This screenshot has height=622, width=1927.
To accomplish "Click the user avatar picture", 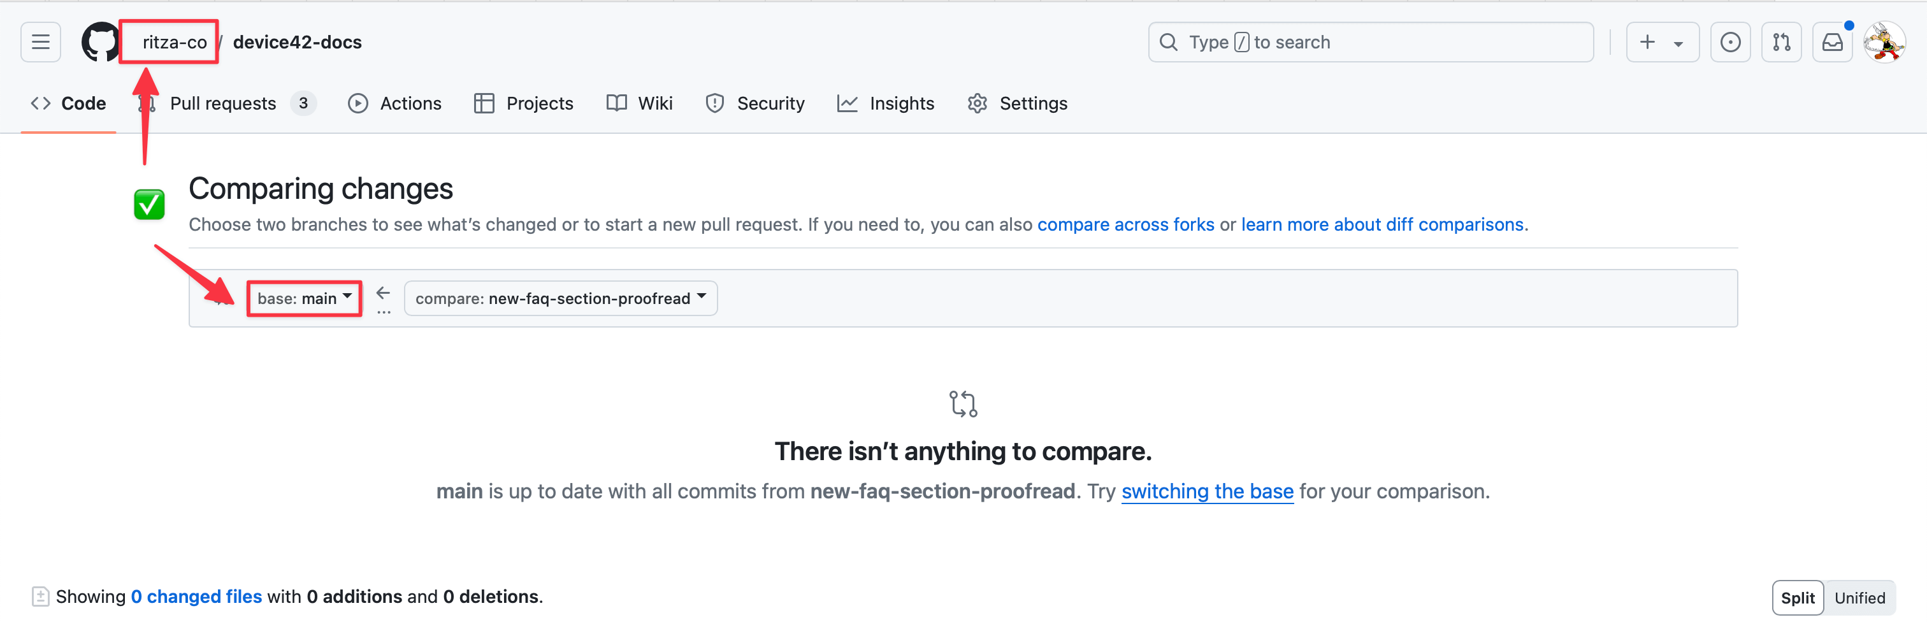I will tap(1884, 42).
